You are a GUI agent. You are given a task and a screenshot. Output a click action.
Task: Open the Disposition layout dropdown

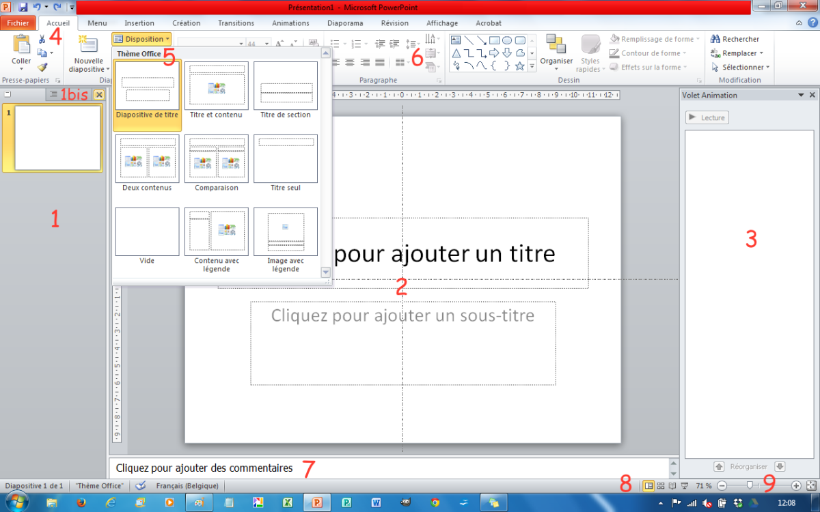[x=141, y=39]
